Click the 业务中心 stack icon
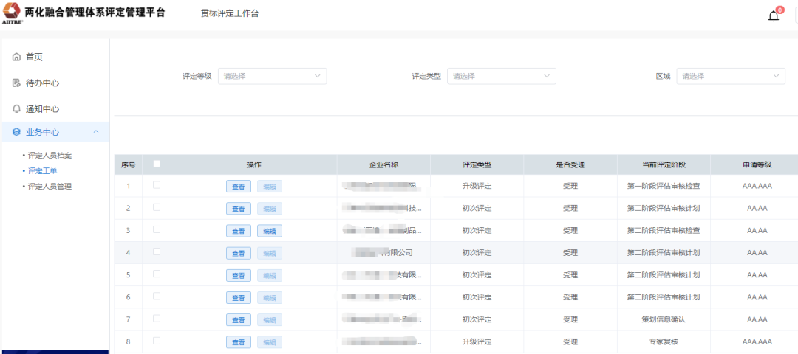This screenshot has width=798, height=354. click(16, 132)
